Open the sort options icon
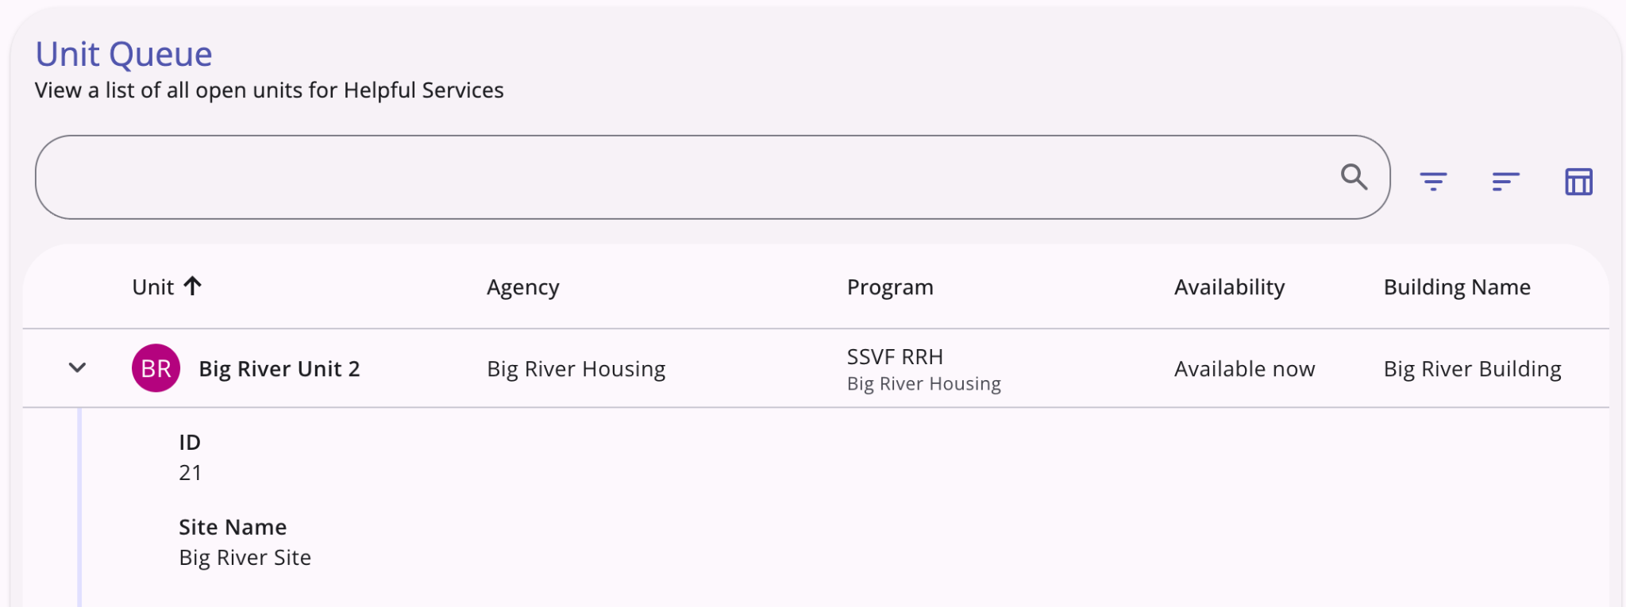Viewport: 1626px width, 607px height. tap(1505, 182)
